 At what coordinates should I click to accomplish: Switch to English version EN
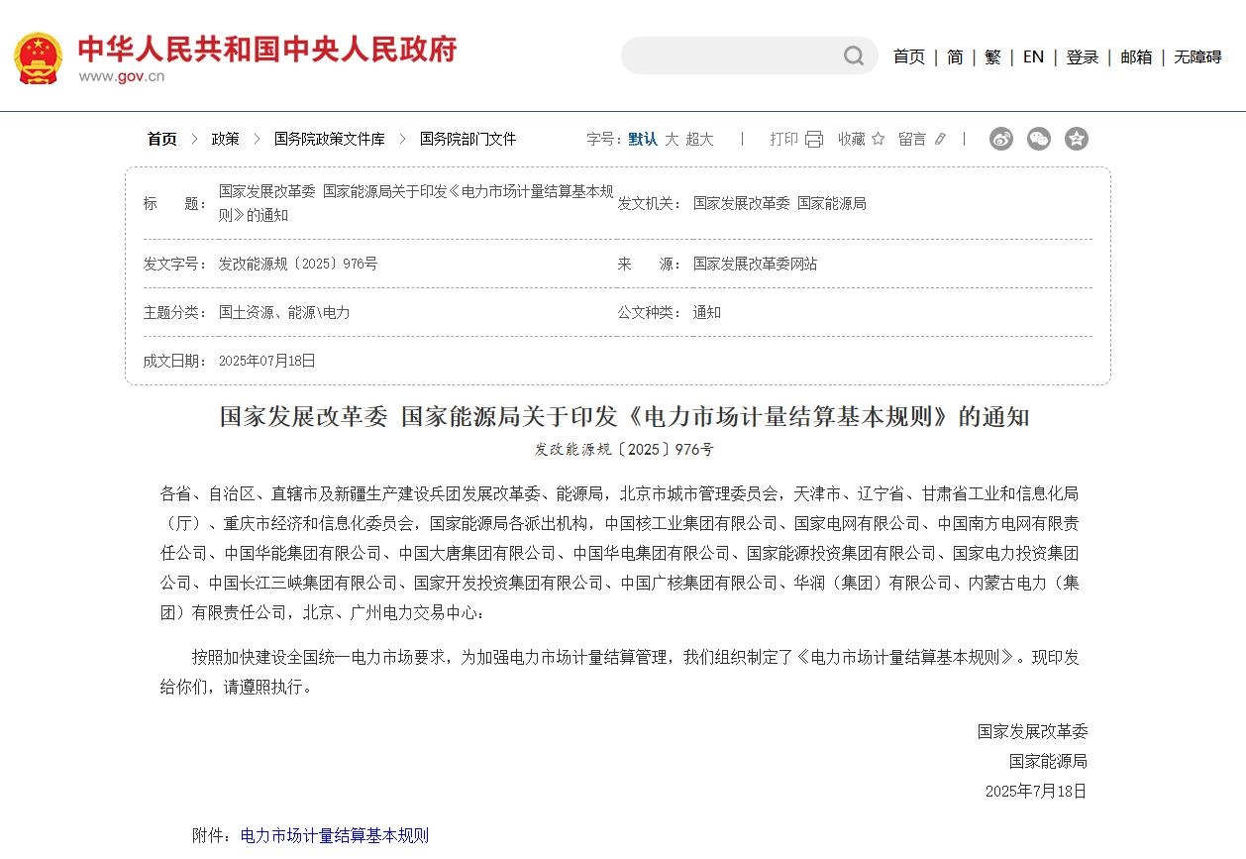click(x=1033, y=57)
